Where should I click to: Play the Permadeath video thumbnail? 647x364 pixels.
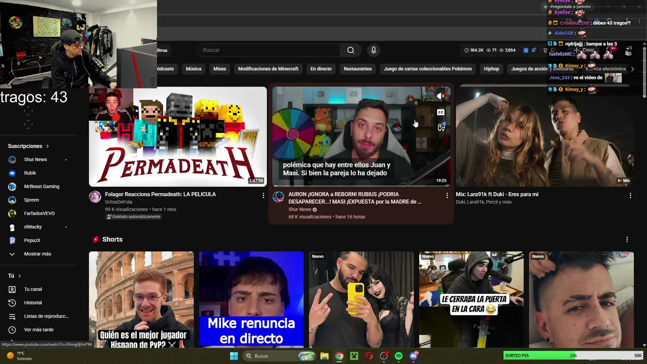pyautogui.click(x=178, y=136)
